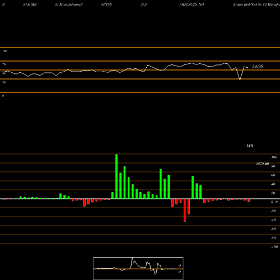280x280 pixels.
Task: Click the MR axis label -100
Action: pos(274,247)
